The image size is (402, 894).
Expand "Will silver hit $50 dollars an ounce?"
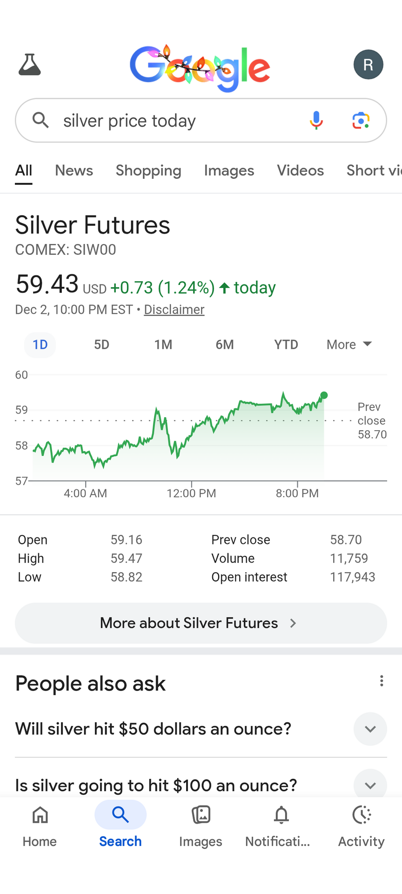click(370, 729)
